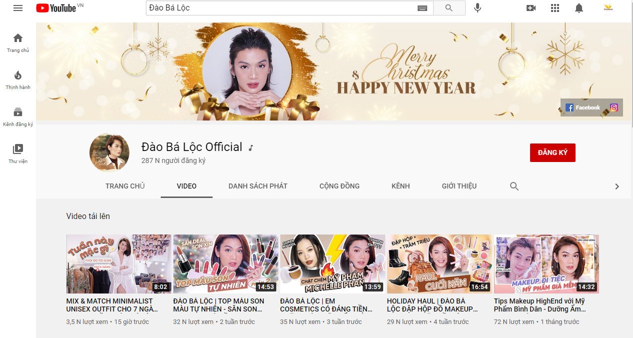The width and height of the screenshot is (633, 338).
Task: Open Thịnh hành trending in sidebar
Action: 18,80
